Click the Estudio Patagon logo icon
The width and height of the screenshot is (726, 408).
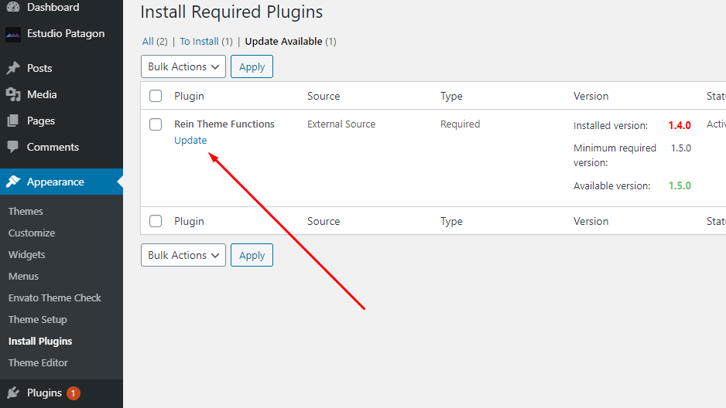(x=12, y=34)
